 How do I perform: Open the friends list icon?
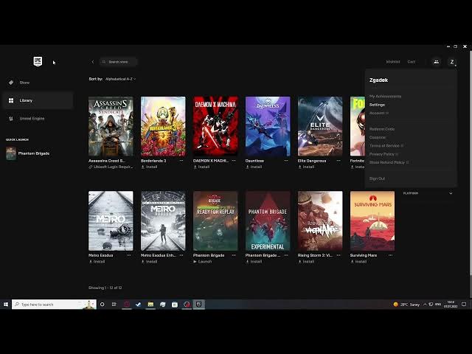coord(436,62)
